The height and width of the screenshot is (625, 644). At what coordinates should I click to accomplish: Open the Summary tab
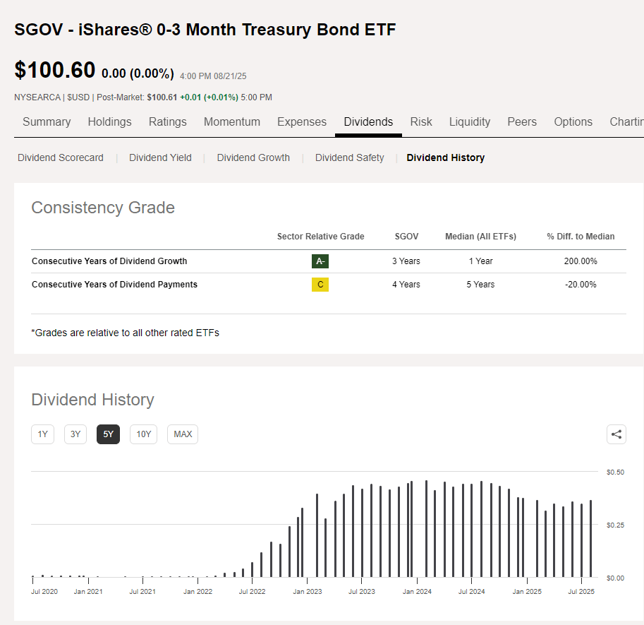47,121
